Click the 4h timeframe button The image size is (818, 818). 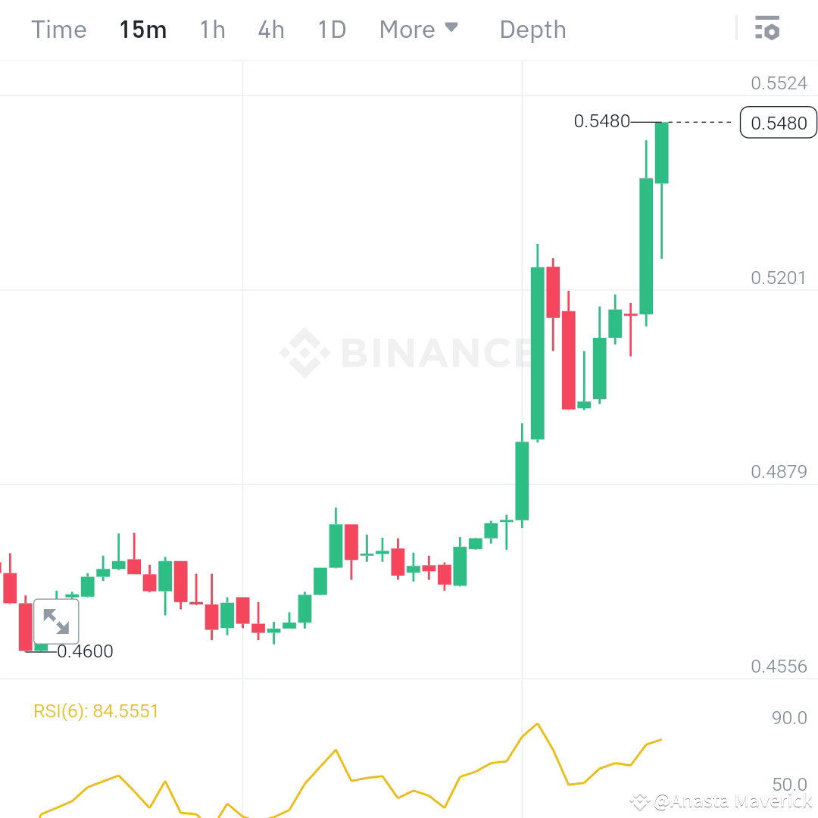[x=270, y=29]
